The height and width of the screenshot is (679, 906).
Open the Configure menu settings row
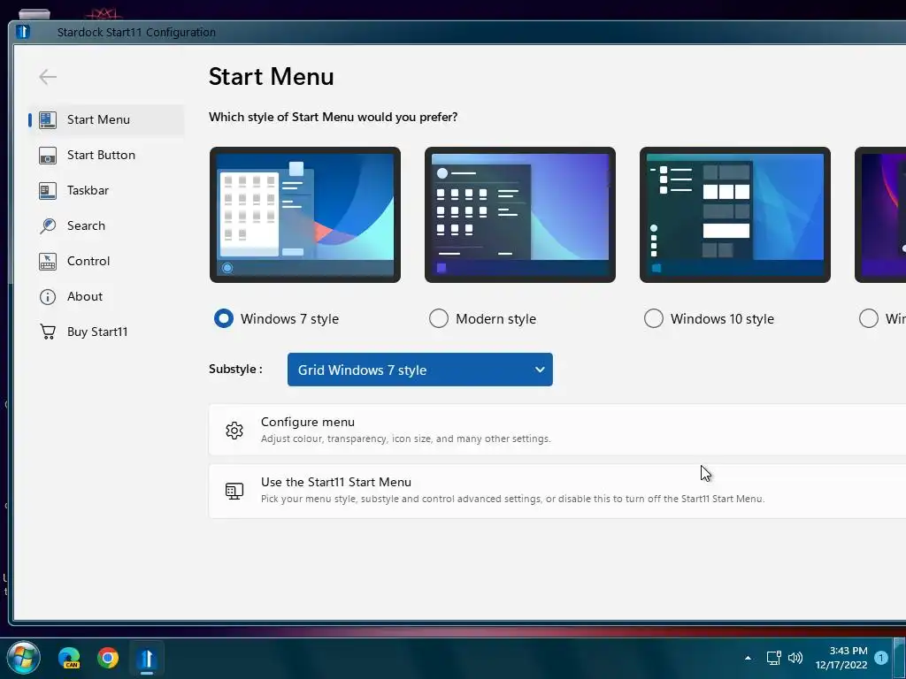[x=557, y=431]
